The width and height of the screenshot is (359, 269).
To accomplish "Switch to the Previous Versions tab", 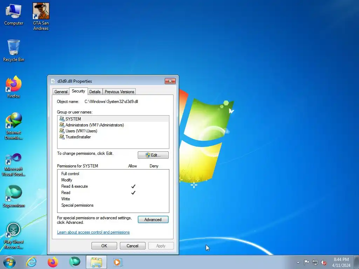I will tap(119, 92).
